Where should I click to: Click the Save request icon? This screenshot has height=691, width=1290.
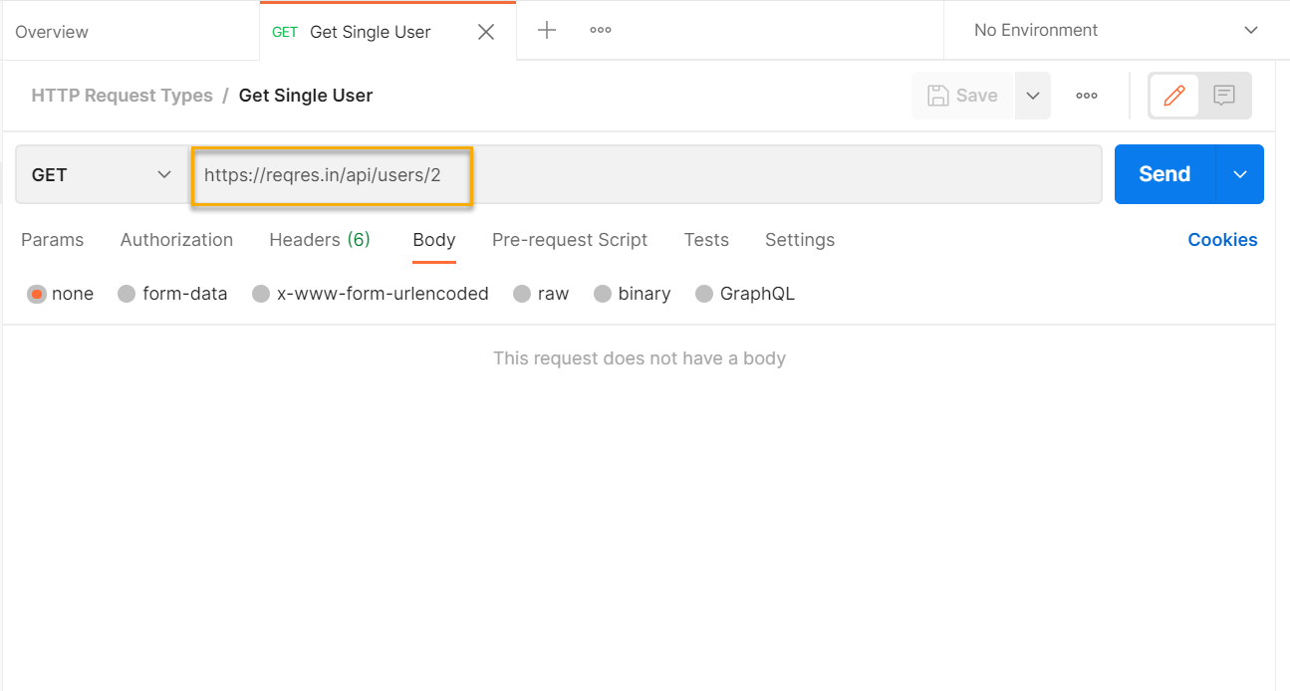961,96
